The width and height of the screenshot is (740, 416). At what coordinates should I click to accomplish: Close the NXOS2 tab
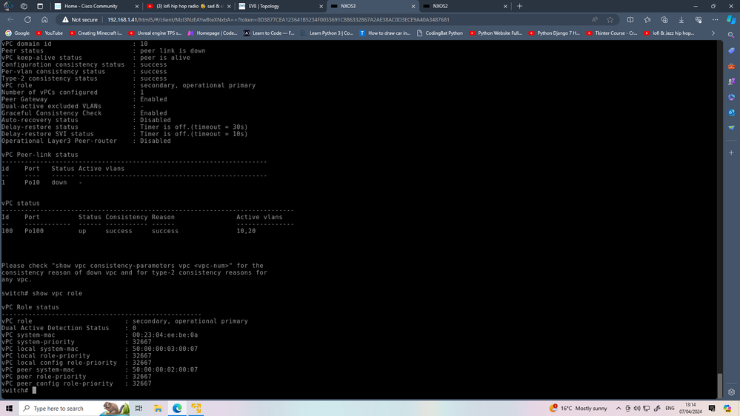505,6
